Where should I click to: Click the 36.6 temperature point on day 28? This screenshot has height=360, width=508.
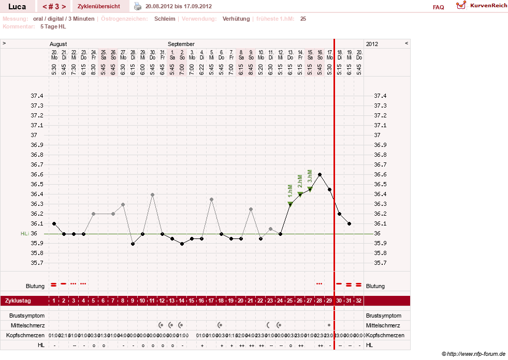pyautogui.click(x=320, y=174)
